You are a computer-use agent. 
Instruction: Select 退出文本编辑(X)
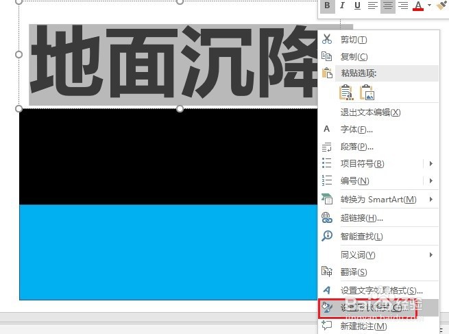370,112
